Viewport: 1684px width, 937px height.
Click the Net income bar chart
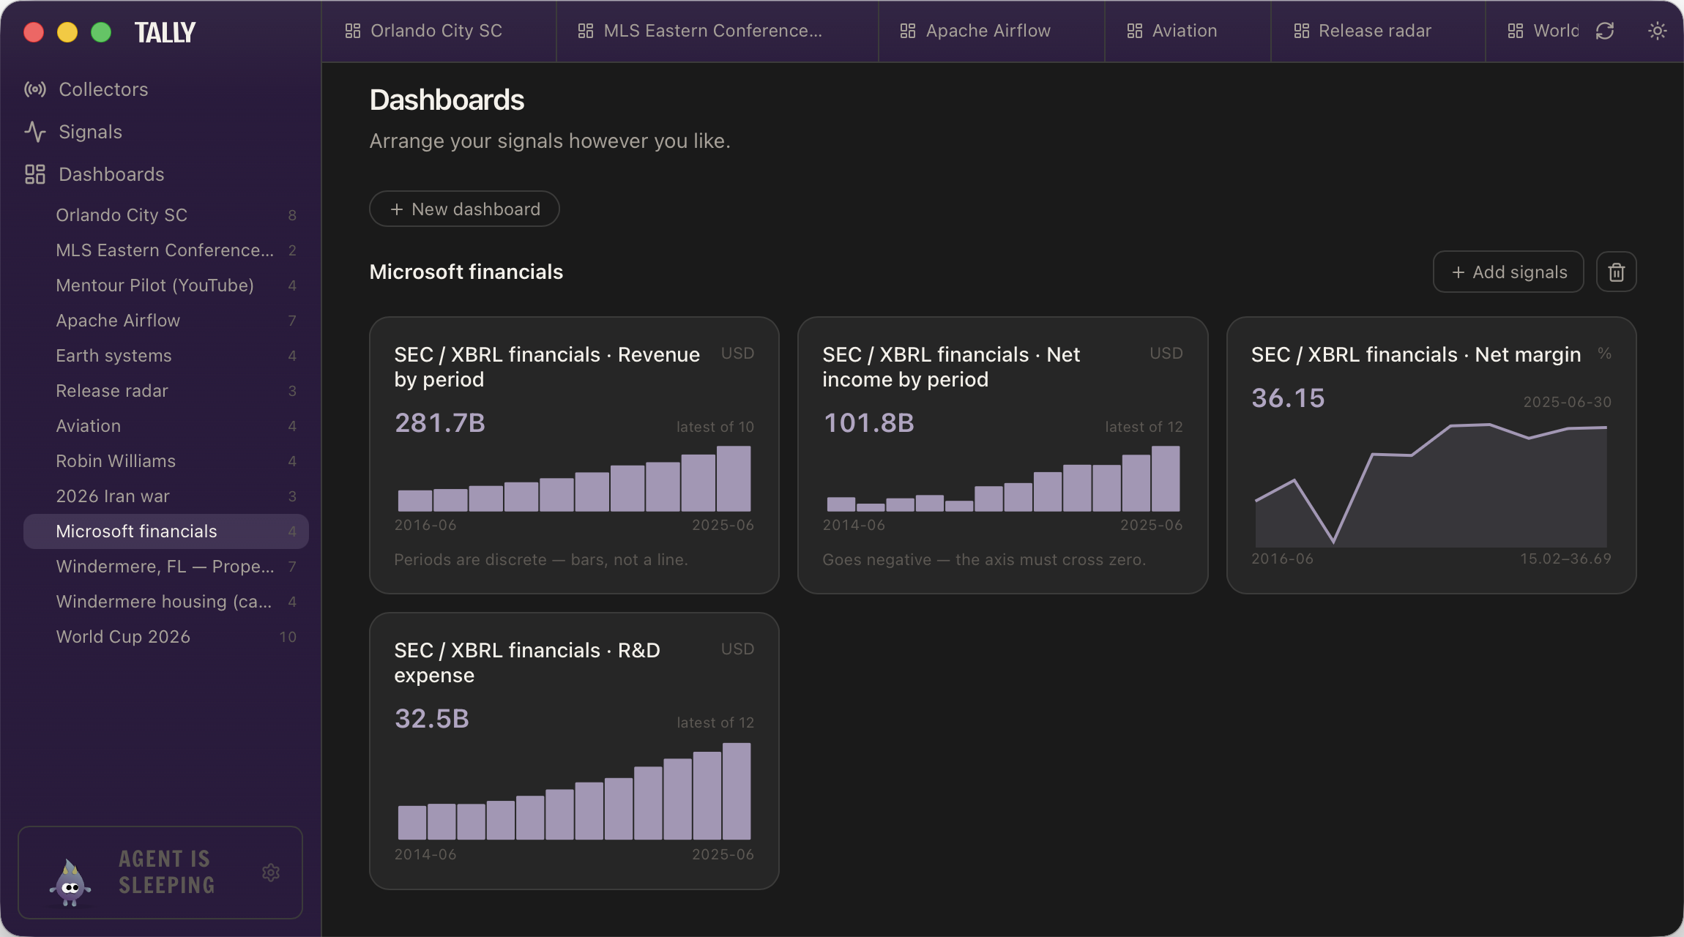1002,479
